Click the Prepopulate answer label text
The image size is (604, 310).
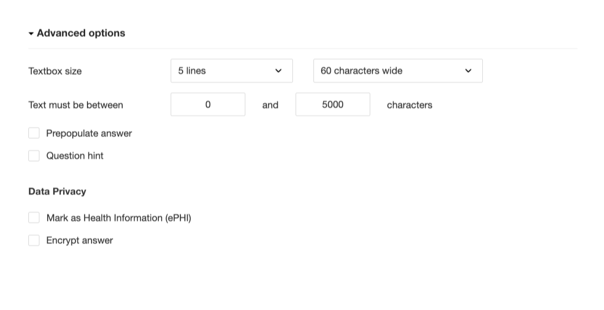[x=89, y=134]
